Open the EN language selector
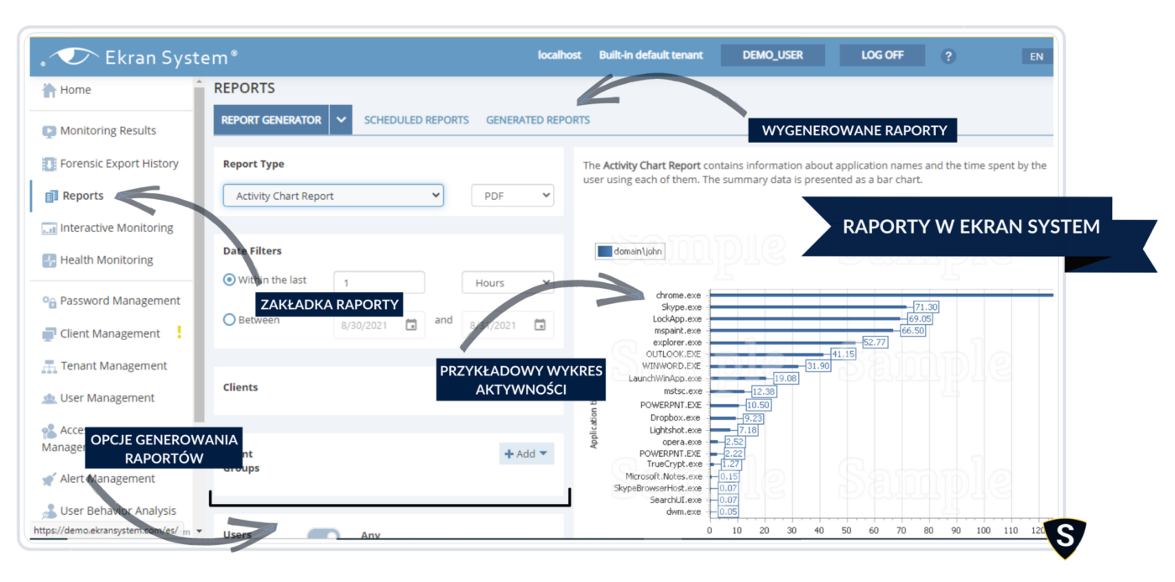 pos(1037,56)
